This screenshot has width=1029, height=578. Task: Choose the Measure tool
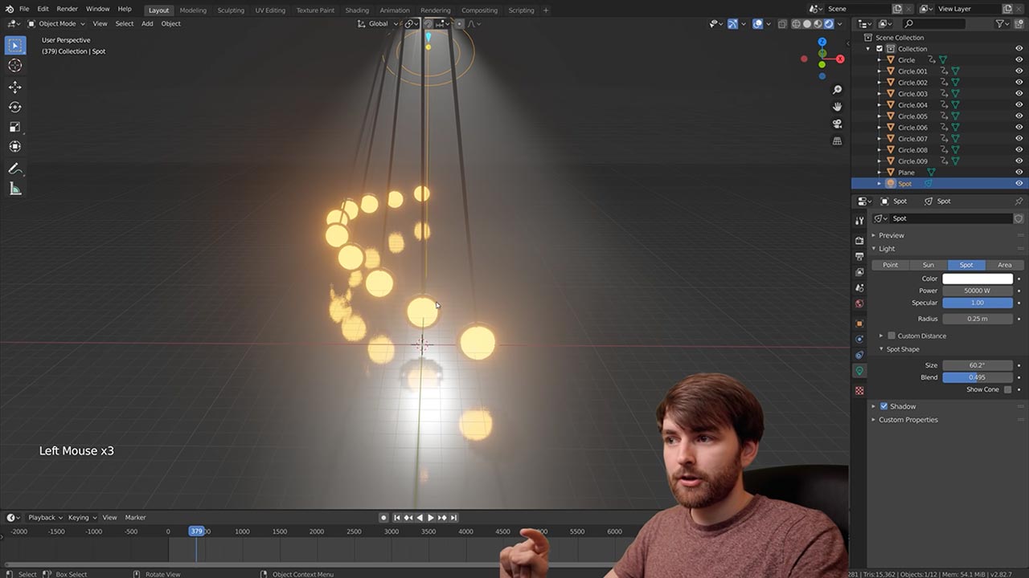click(15, 189)
